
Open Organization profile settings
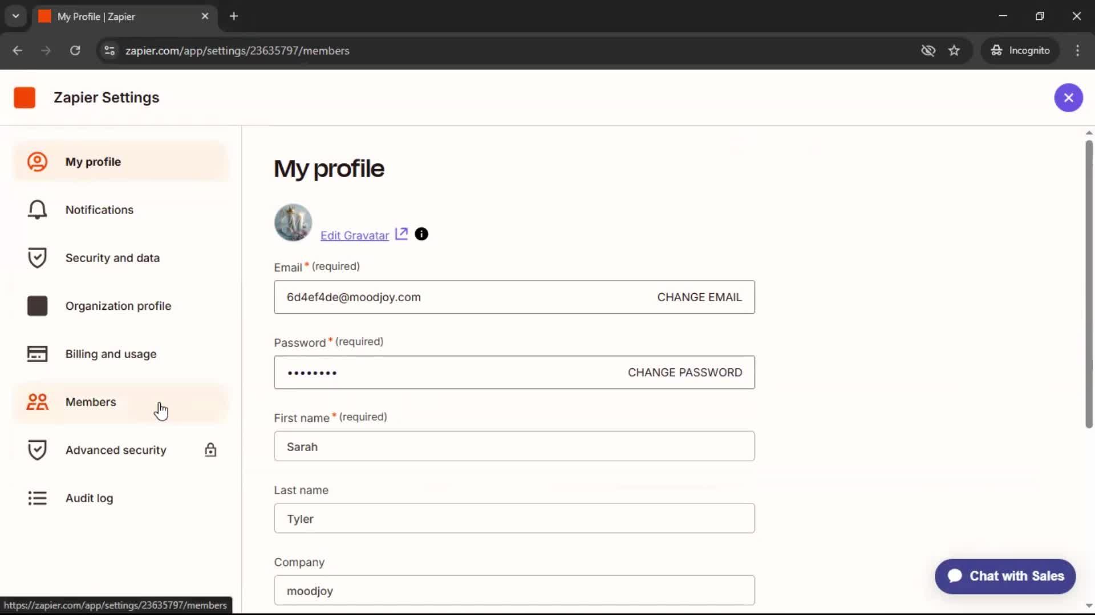coord(120,306)
